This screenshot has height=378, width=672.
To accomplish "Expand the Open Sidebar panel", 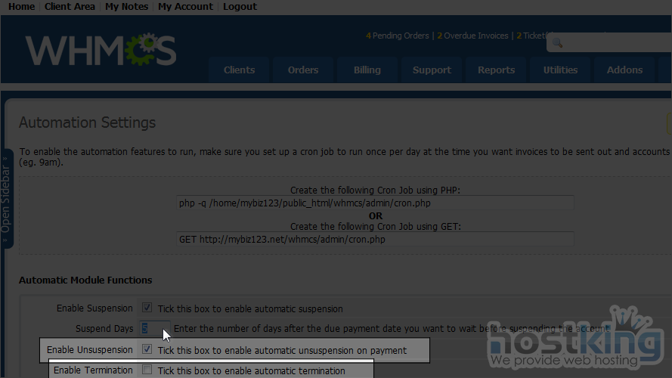I will [x=7, y=199].
